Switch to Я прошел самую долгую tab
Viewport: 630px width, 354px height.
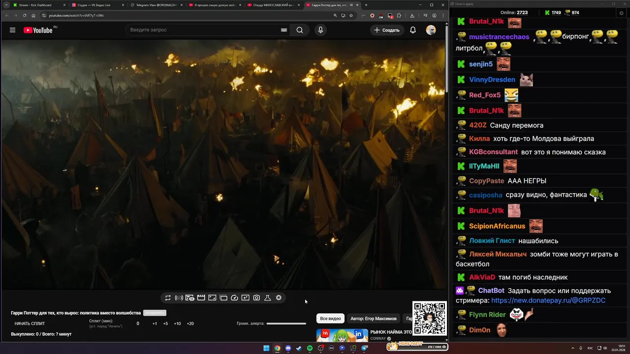[x=214, y=5]
